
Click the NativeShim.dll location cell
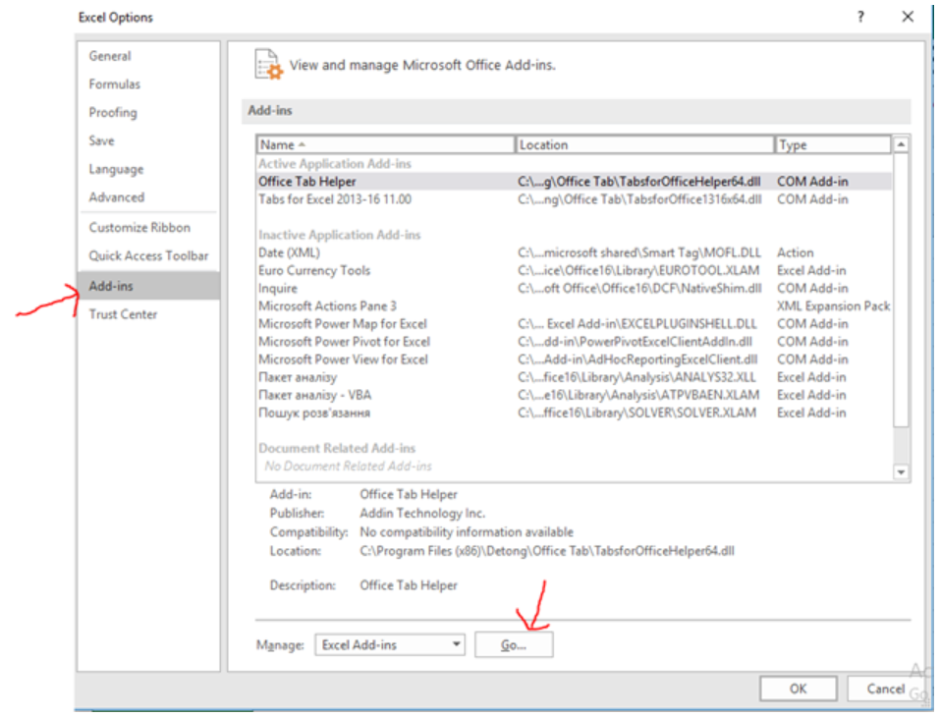(x=639, y=289)
